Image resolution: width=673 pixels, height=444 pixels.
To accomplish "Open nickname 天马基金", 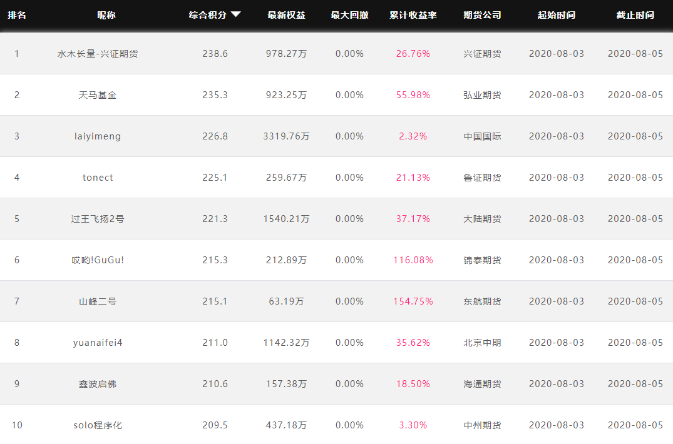I will point(98,94).
